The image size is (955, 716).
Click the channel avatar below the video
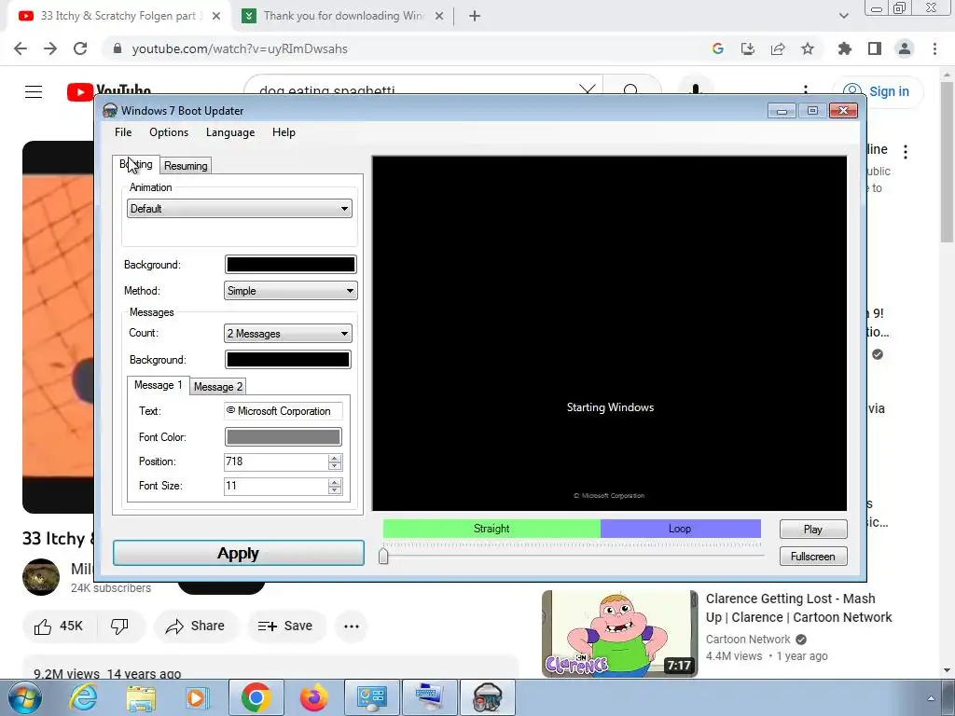(41, 576)
